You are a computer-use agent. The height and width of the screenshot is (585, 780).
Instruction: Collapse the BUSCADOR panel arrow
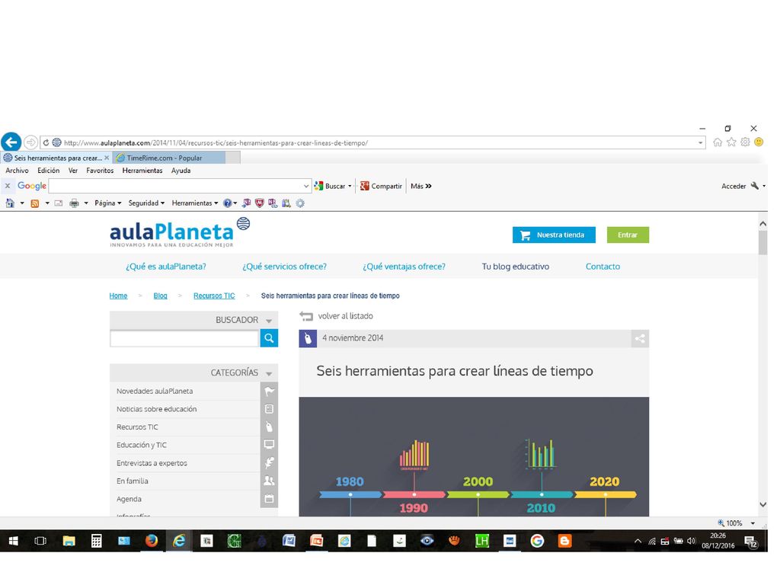tap(269, 321)
